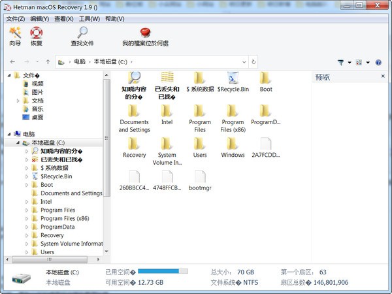The image size is (392, 294).
Task: Open 查找文件 magnifier search tool
Action: [x=82, y=36]
